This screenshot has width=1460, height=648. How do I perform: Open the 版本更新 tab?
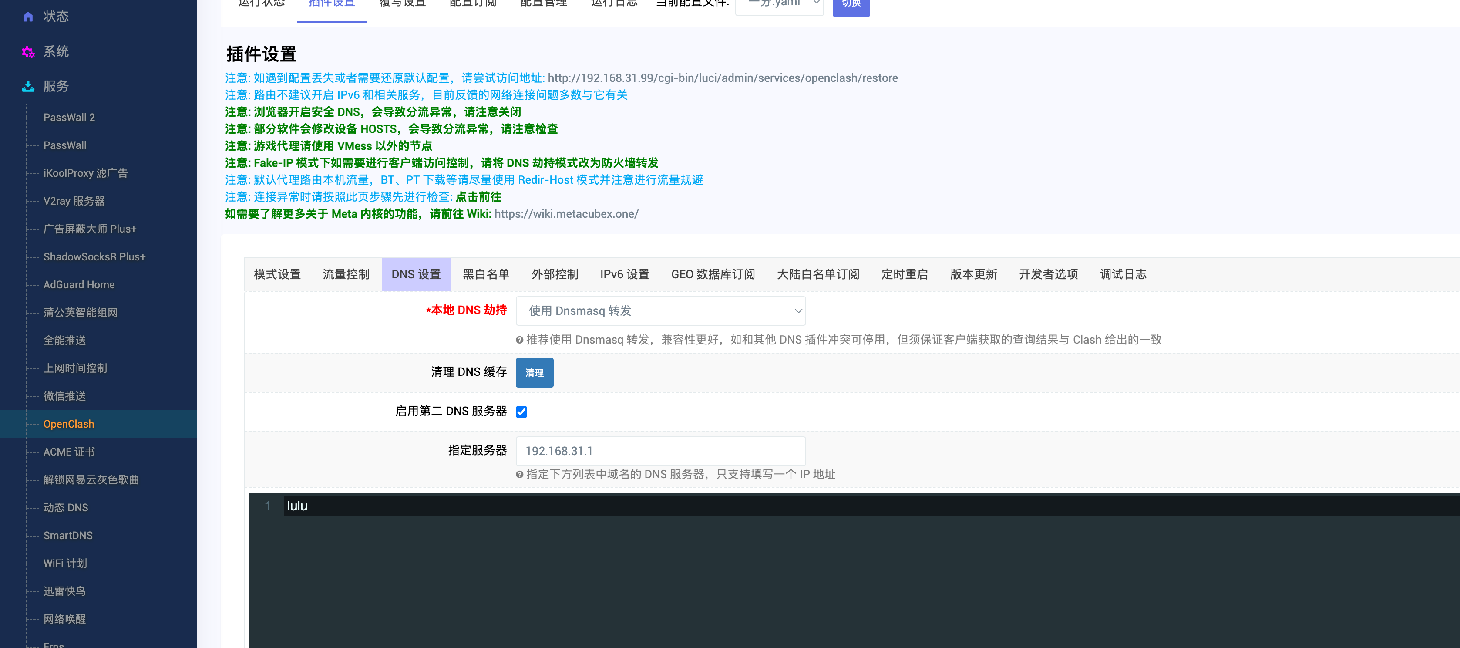[x=973, y=274]
